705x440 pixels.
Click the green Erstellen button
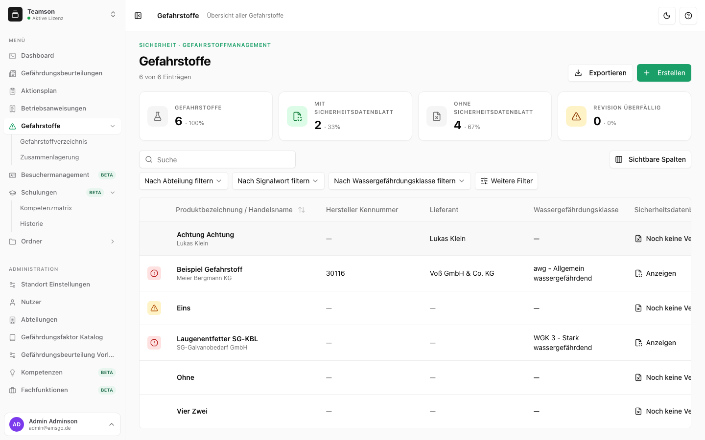click(x=664, y=73)
